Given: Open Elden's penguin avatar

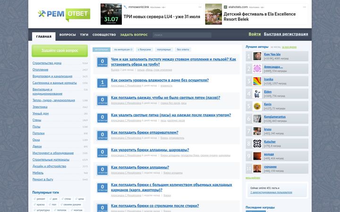Looking at the screenshot, I should click(x=257, y=94).
